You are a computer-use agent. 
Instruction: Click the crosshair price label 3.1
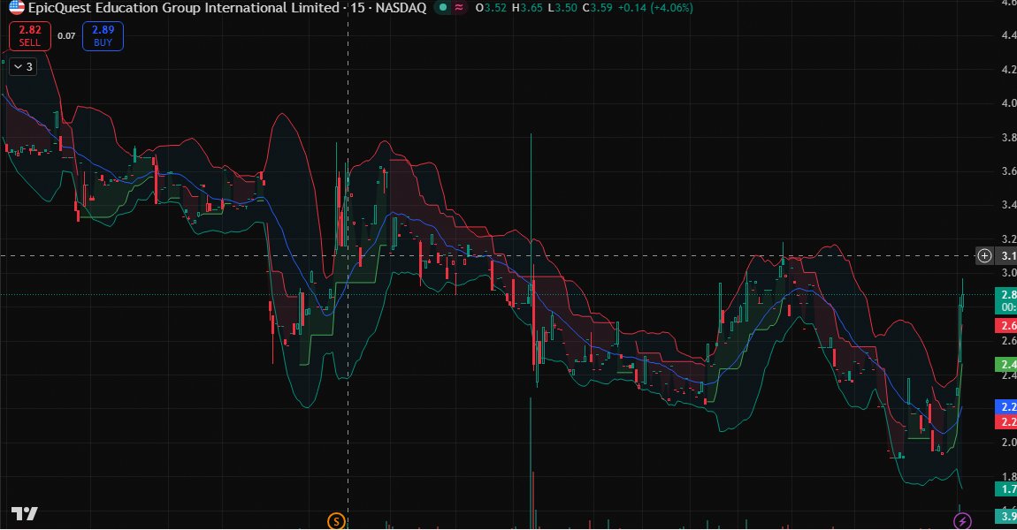pyautogui.click(x=1006, y=256)
